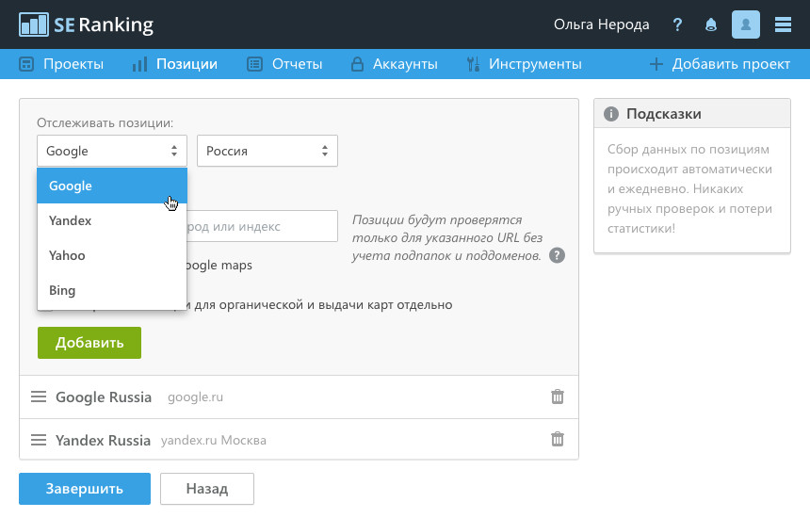Viewport: 810px width, 518px height.
Task: Open the user profile avatar icon
Action: point(745,24)
